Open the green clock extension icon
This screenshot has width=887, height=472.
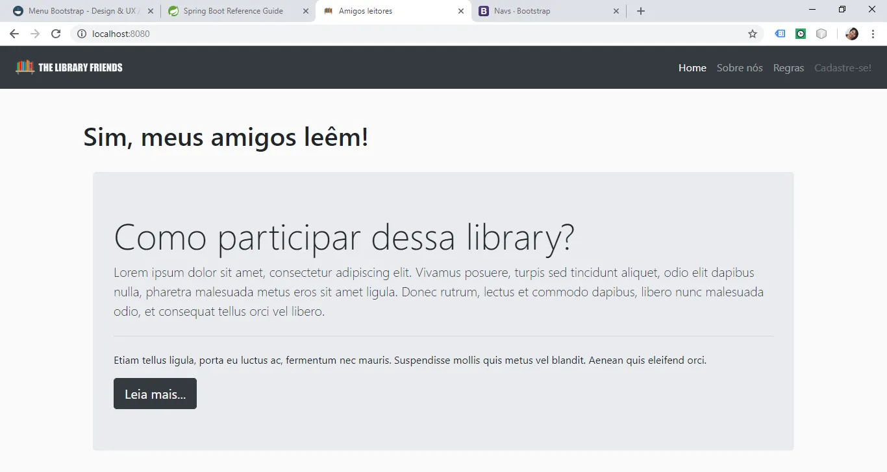click(800, 33)
